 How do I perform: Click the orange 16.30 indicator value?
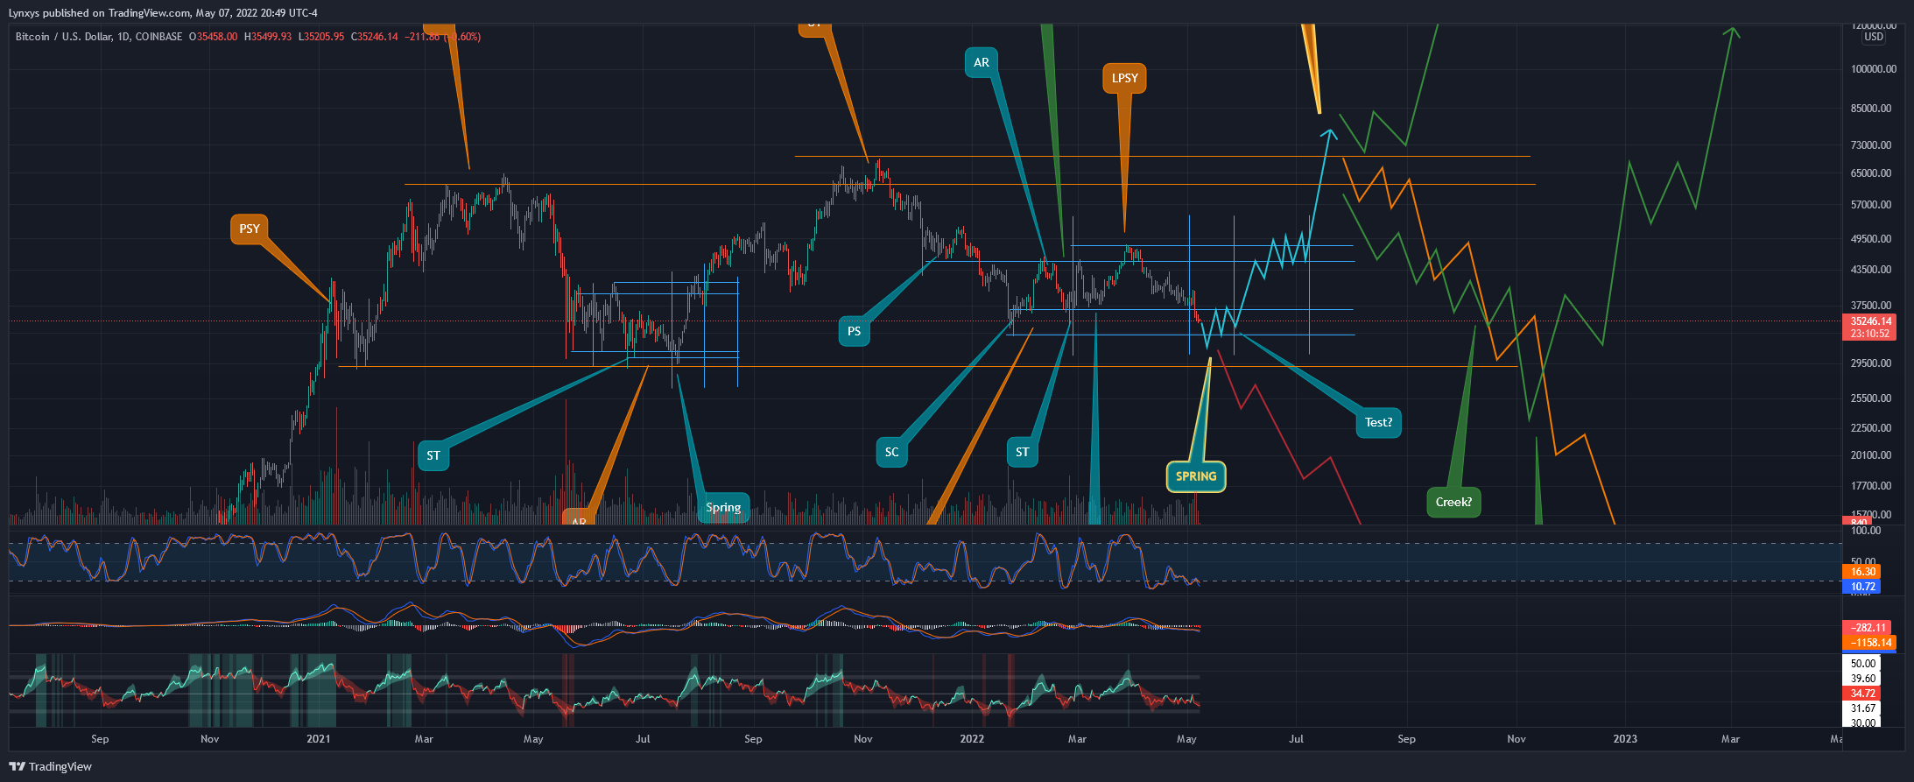click(1862, 572)
